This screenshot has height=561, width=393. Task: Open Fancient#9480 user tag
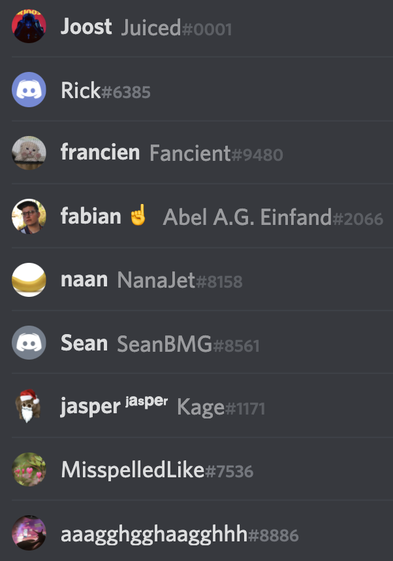click(x=216, y=154)
